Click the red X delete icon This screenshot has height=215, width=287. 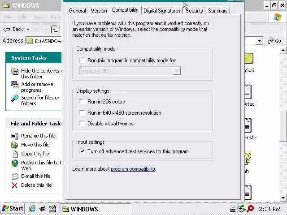[14, 185]
